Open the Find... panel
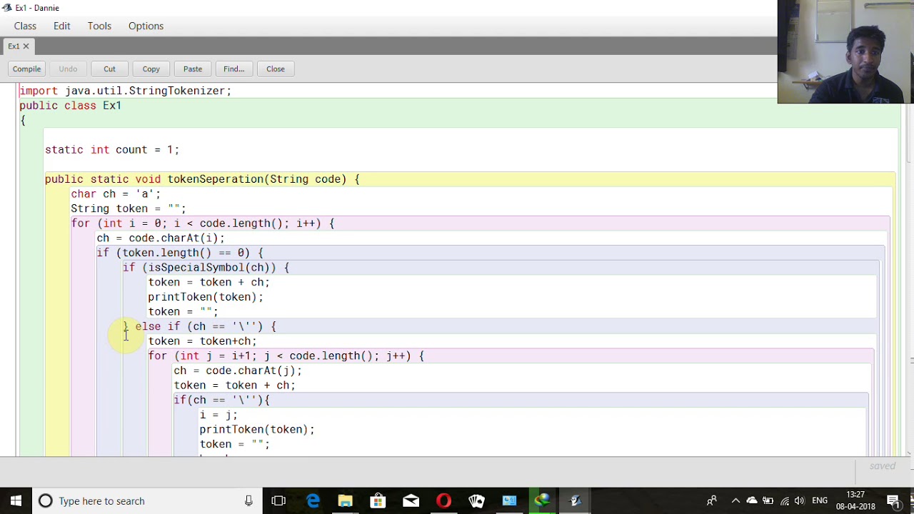The width and height of the screenshot is (914, 514). 233,69
